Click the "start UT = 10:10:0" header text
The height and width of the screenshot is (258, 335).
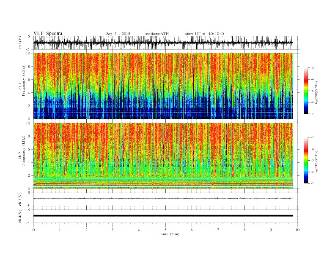pos(204,34)
